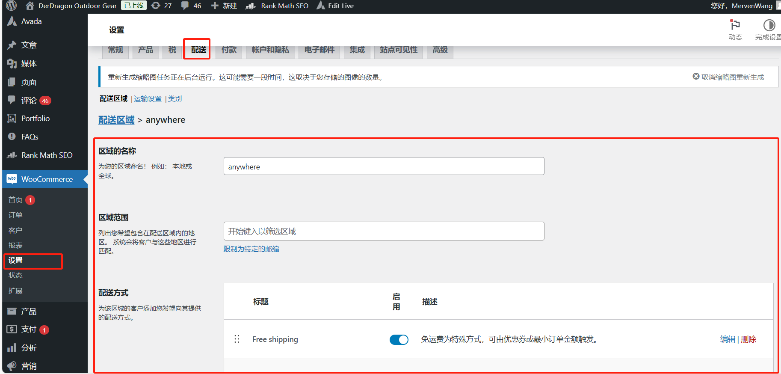Viewport: 781px width, 374px height.
Task: Click the zone regions filter input
Action: 384,232
